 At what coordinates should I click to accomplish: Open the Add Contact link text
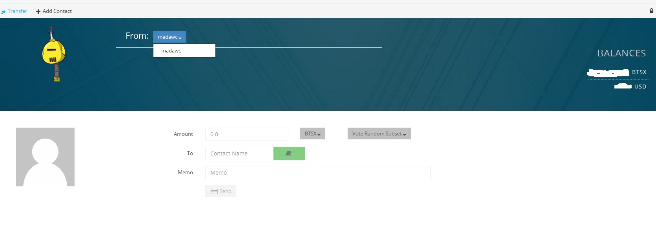pos(57,11)
